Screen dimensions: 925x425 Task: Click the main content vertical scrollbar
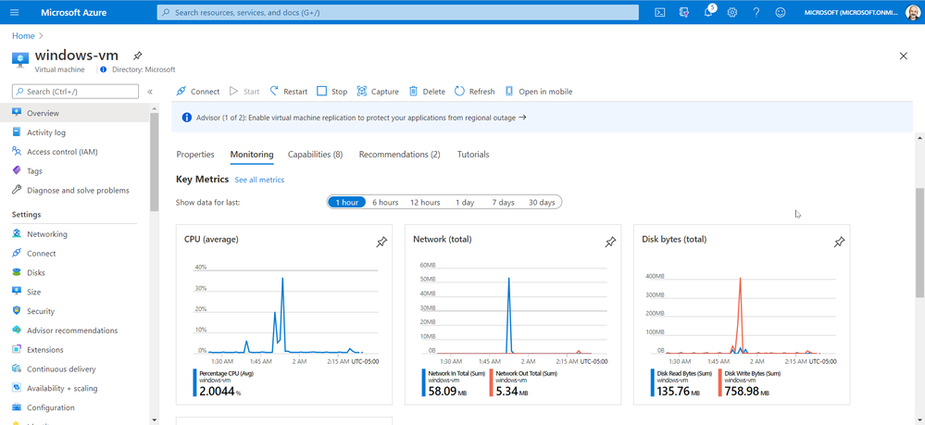click(x=919, y=244)
